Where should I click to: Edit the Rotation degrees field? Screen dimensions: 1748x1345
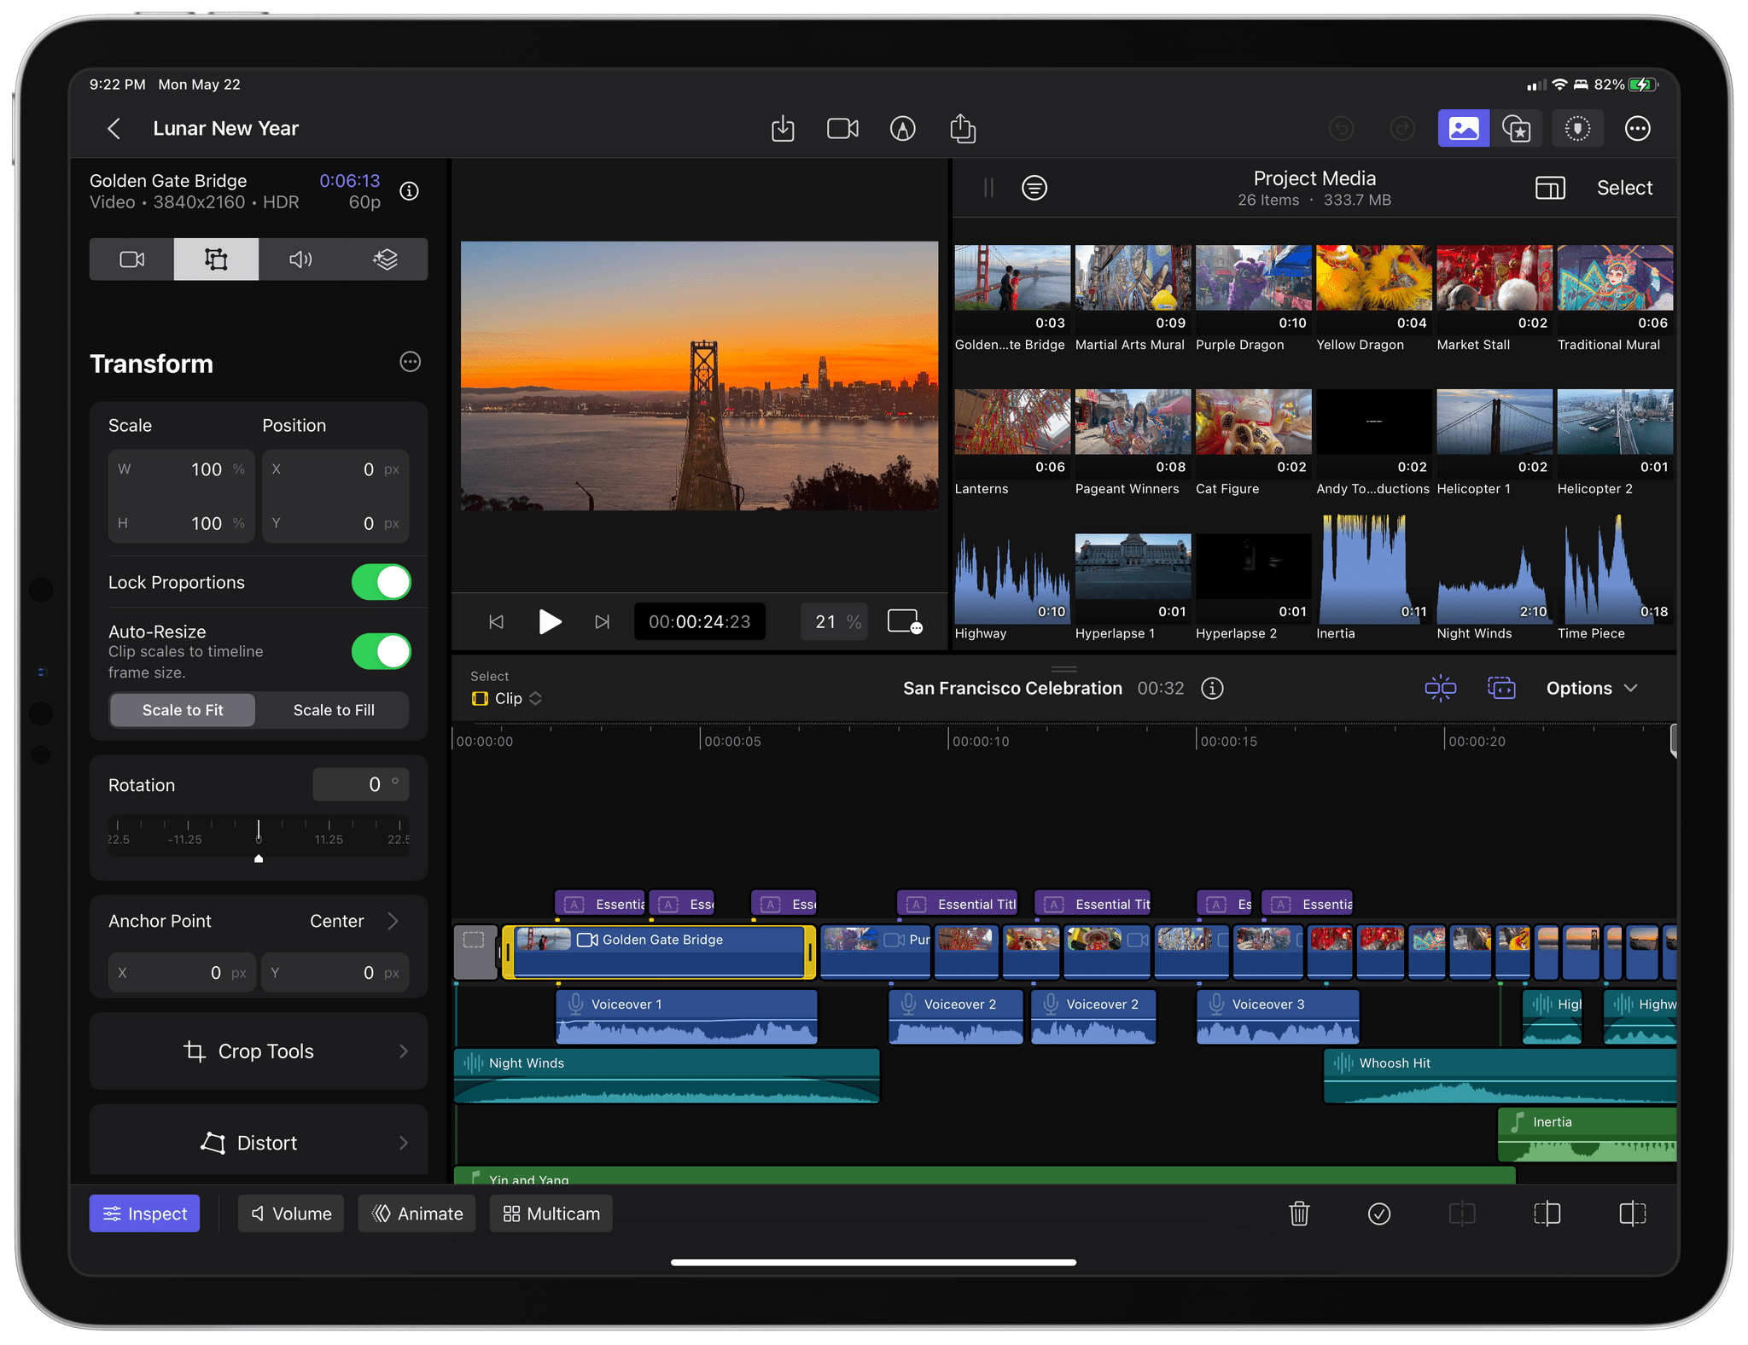(x=360, y=784)
